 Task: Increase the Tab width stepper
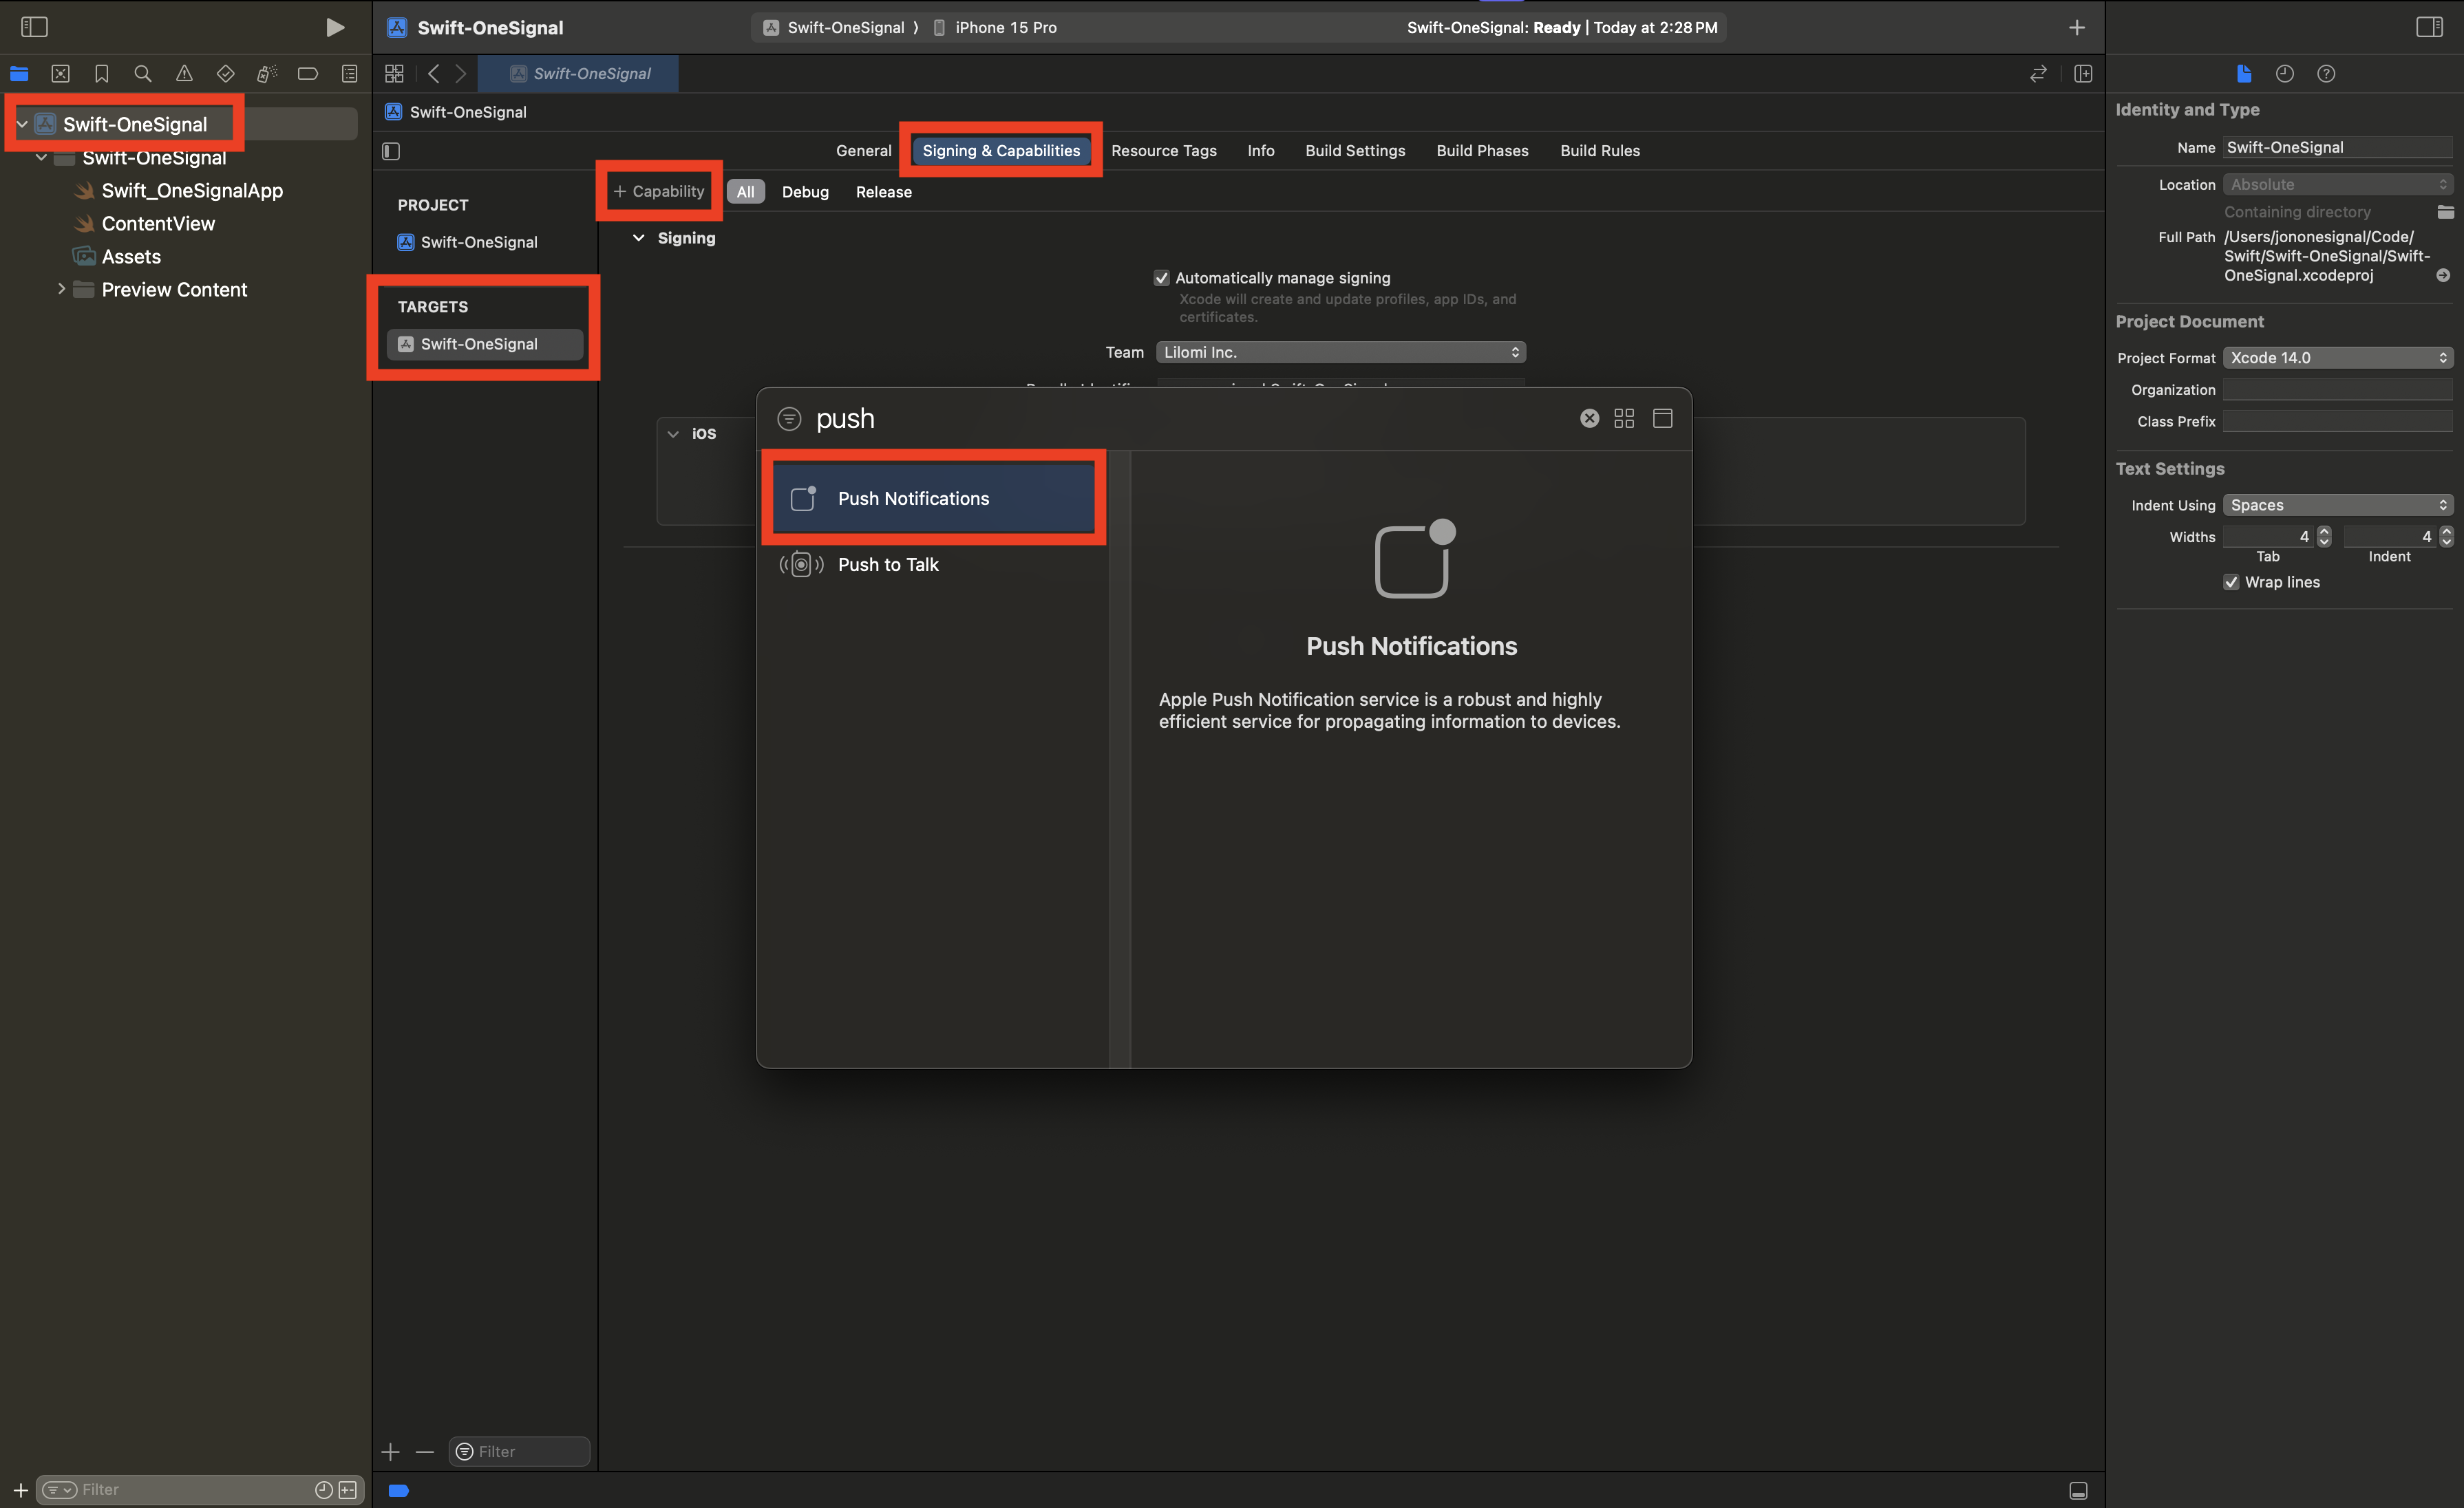click(x=2324, y=530)
